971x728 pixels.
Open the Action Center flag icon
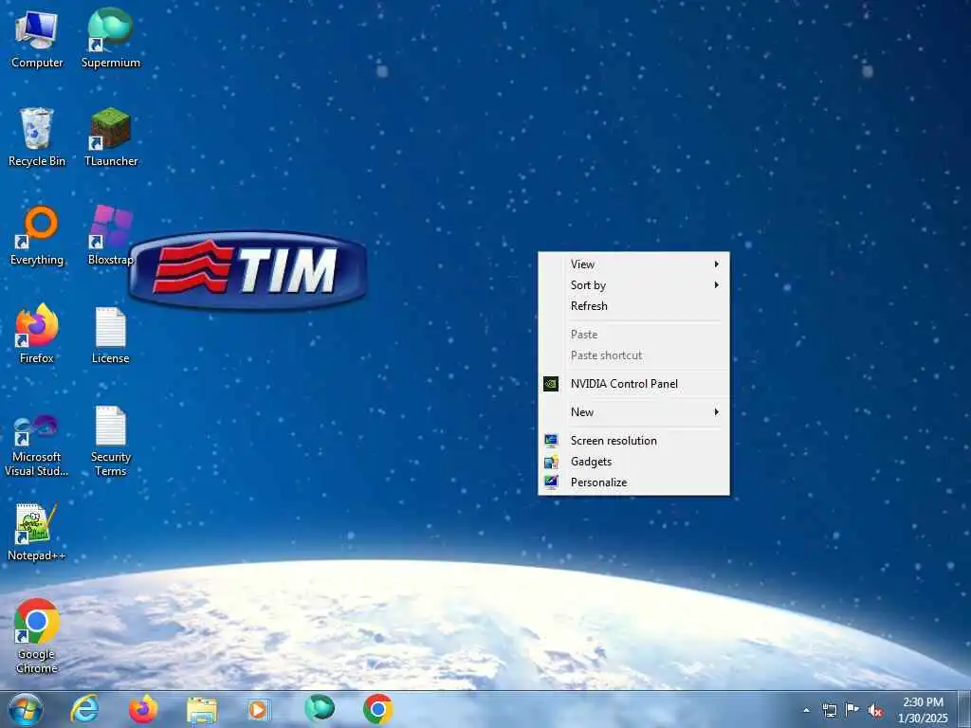(852, 709)
